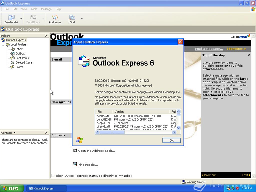Open the Contacts pane dropdown

(14, 132)
